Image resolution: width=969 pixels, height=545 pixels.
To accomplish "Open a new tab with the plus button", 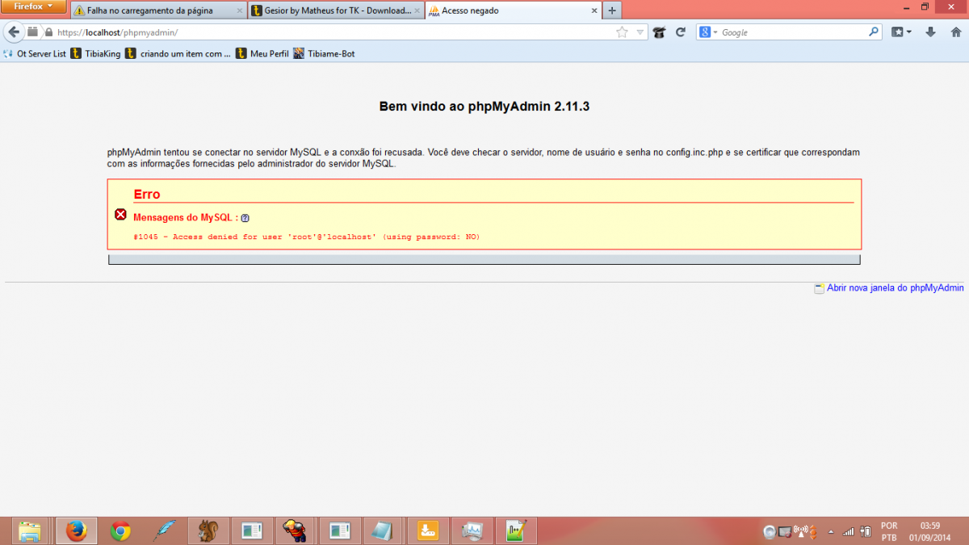I will (x=612, y=10).
